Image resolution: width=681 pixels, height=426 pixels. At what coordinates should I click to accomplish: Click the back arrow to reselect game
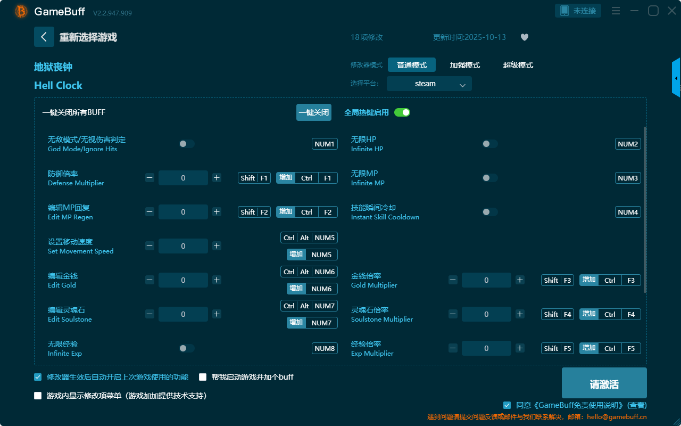(44, 37)
